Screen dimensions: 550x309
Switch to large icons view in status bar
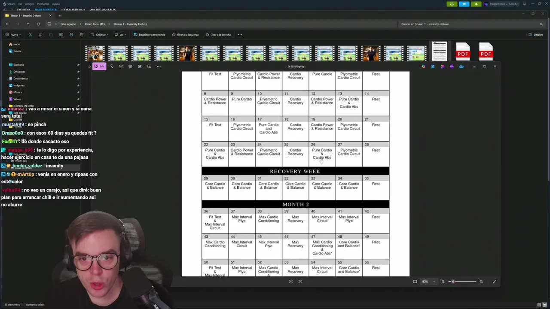pos(545,305)
